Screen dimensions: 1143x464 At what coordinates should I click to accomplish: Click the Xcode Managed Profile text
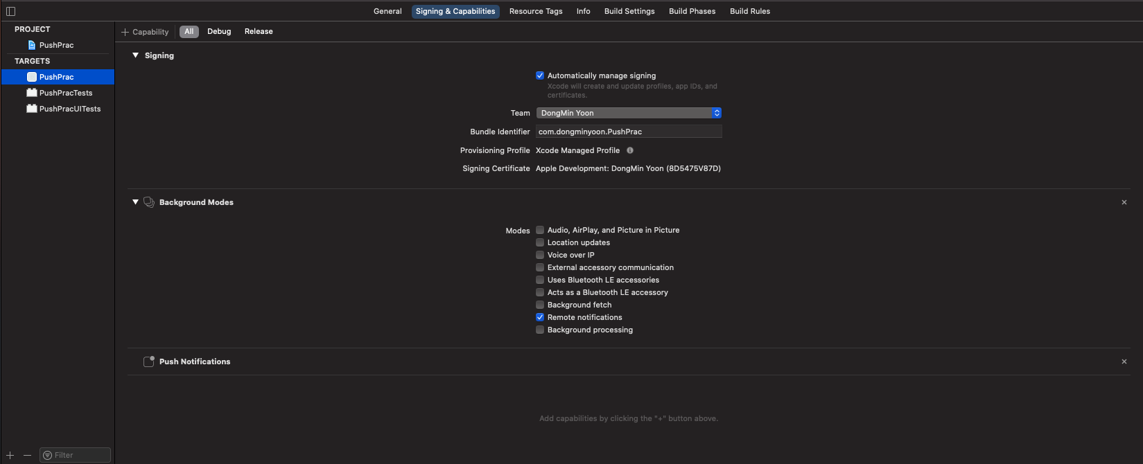click(x=577, y=150)
